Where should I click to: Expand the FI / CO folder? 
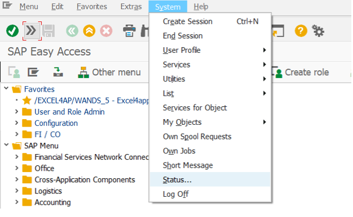16,134
